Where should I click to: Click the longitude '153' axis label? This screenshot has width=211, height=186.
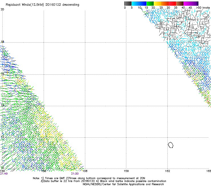click(44, 171)
